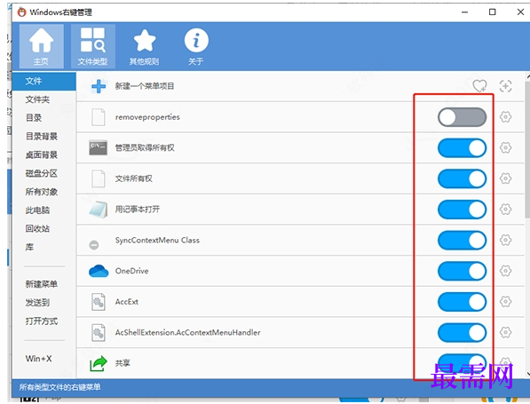Click the blue plus new item icon
Image resolution: width=530 pixels, height=404 pixels.
pos(99,86)
